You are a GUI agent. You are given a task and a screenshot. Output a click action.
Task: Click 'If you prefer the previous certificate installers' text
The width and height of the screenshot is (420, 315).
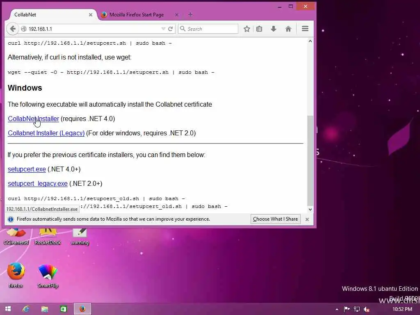pos(106,155)
